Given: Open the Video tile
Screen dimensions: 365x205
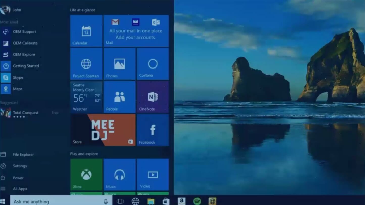Looking at the screenshot, I should (153, 175).
